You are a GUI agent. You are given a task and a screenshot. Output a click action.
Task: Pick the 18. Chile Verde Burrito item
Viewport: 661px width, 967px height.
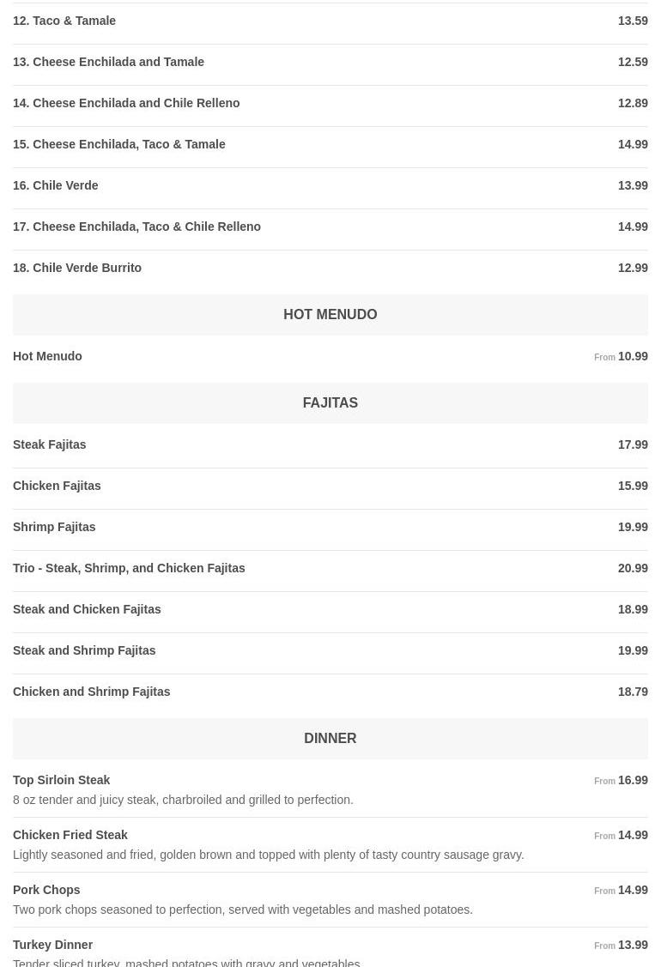point(77,268)
